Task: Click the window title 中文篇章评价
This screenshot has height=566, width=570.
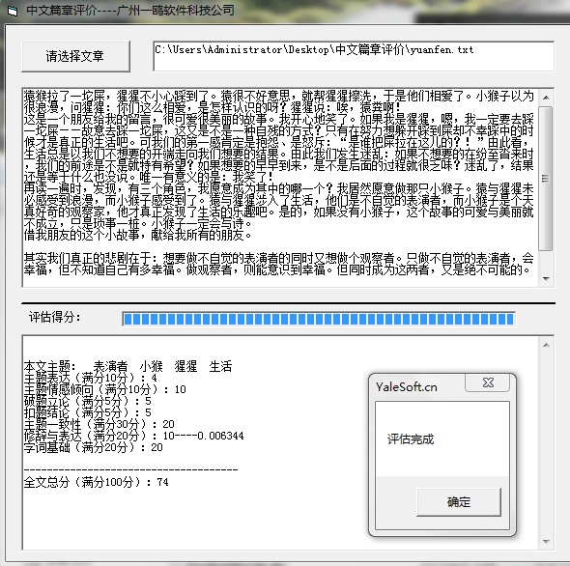Action: click(x=130, y=11)
